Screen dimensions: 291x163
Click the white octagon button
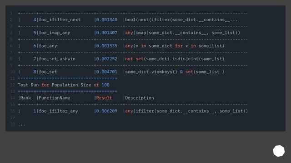click(279, 151)
